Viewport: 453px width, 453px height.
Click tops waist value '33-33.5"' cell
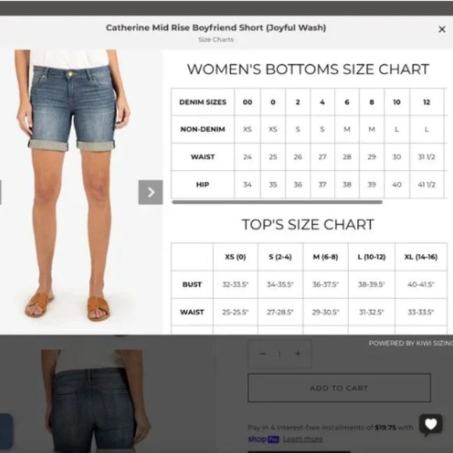[x=421, y=312]
